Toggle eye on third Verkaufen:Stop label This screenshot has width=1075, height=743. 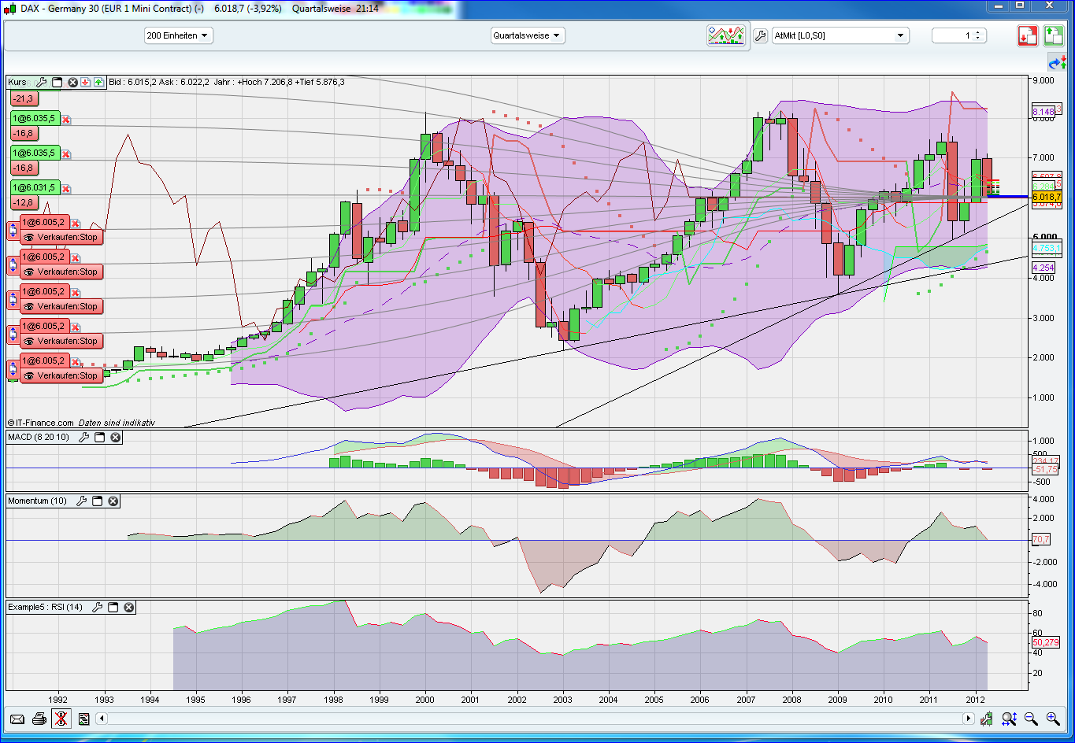click(28, 306)
